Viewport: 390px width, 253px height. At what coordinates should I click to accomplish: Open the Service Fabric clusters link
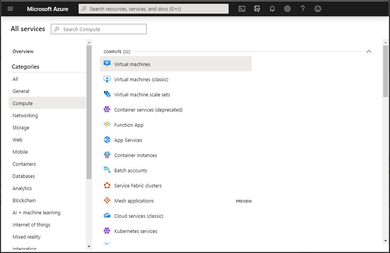[x=138, y=185]
